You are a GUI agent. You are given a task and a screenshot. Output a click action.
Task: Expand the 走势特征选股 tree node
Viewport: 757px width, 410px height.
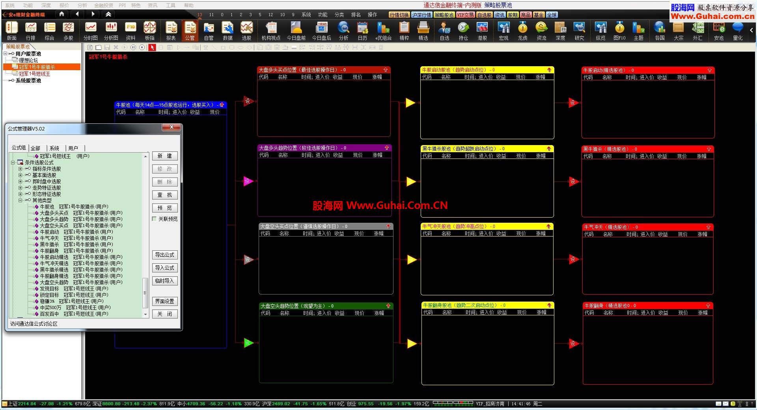point(20,188)
